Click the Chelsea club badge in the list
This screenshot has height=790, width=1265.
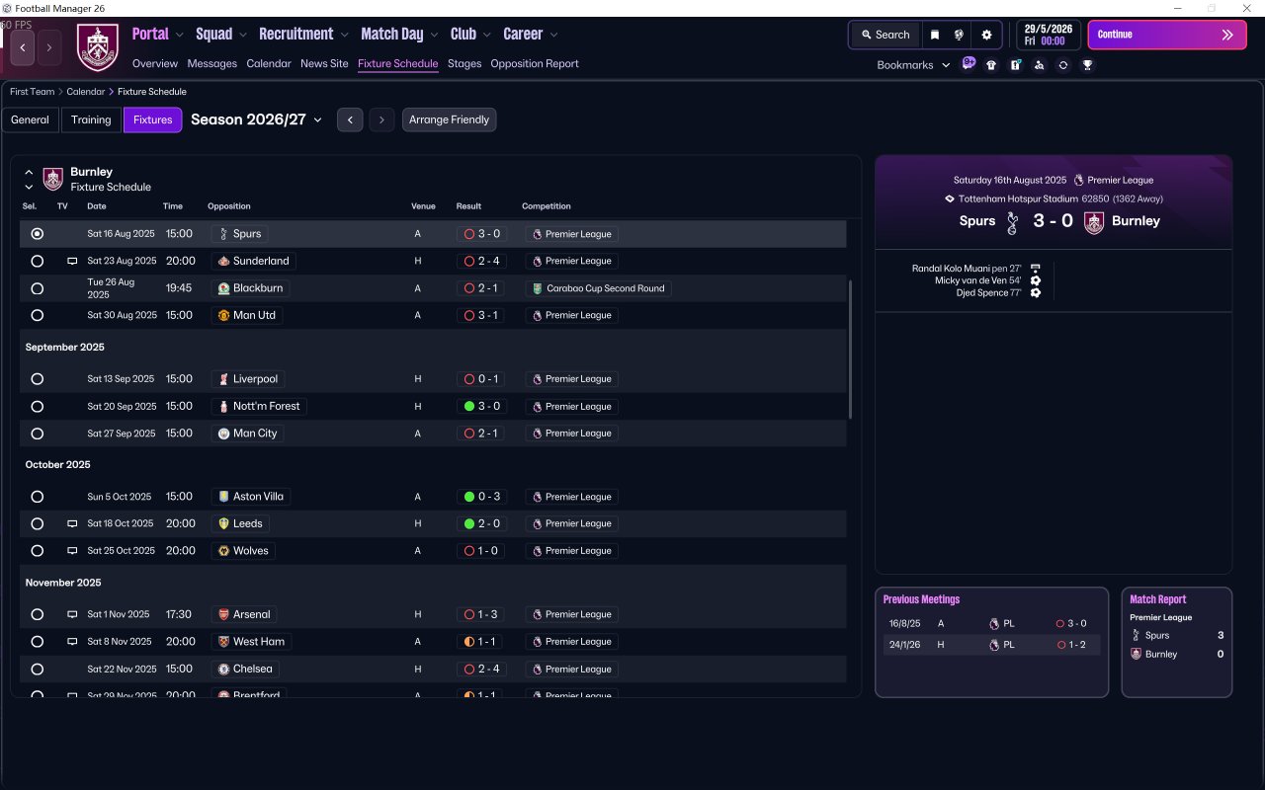[223, 669]
